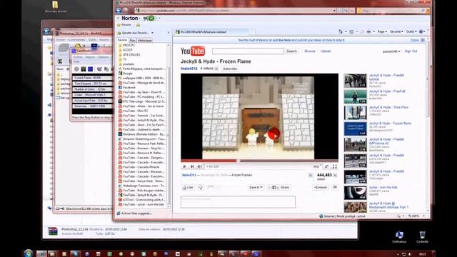Image resolution: width=457 pixels, height=257 pixels.
Task: Click the YouTube Search button
Action: click(291, 51)
